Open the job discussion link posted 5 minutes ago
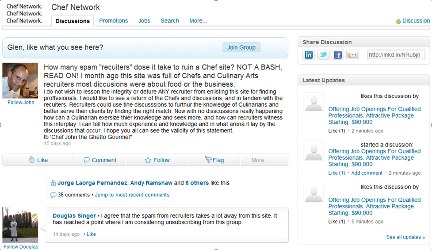 (375, 207)
